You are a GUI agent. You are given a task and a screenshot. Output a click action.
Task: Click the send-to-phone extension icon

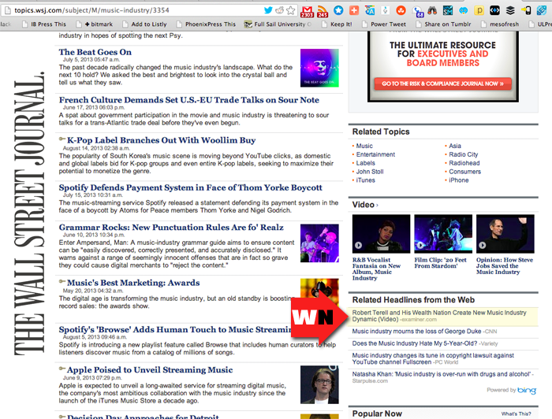coord(526,10)
